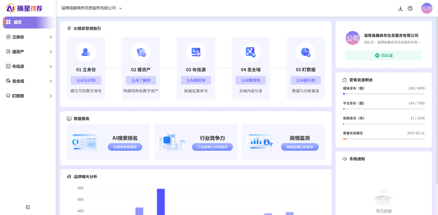Click the 建资产 sidebar icon
The width and height of the screenshot is (438, 215).
point(8,51)
